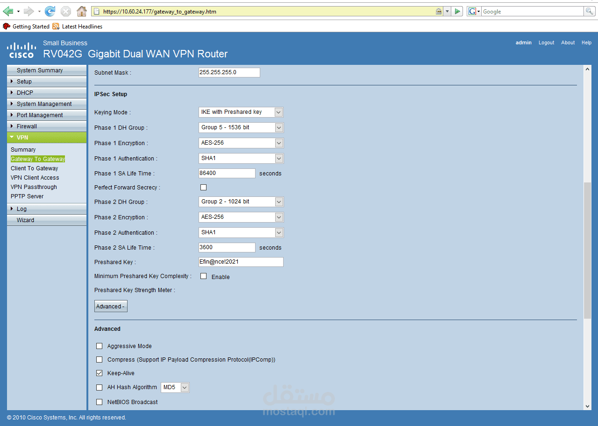Viewport: 598px width, 426px height.
Task: Open Getting Started bookmark
Action: pos(26,27)
